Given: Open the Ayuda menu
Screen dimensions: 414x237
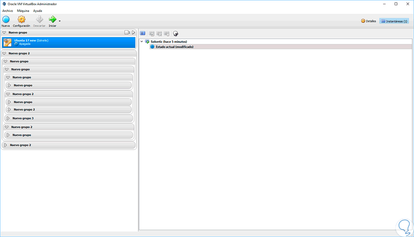Looking at the screenshot, I should pos(38,11).
